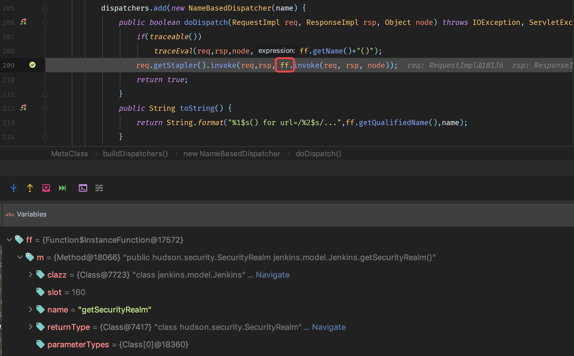The width and height of the screenshot is (574, 356).
Task: Click the Run to Cursor green icon
Action: pyautogui.click(x=62, y=188)
